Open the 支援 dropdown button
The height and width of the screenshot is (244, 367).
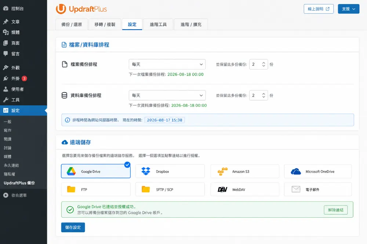(349, 9)
